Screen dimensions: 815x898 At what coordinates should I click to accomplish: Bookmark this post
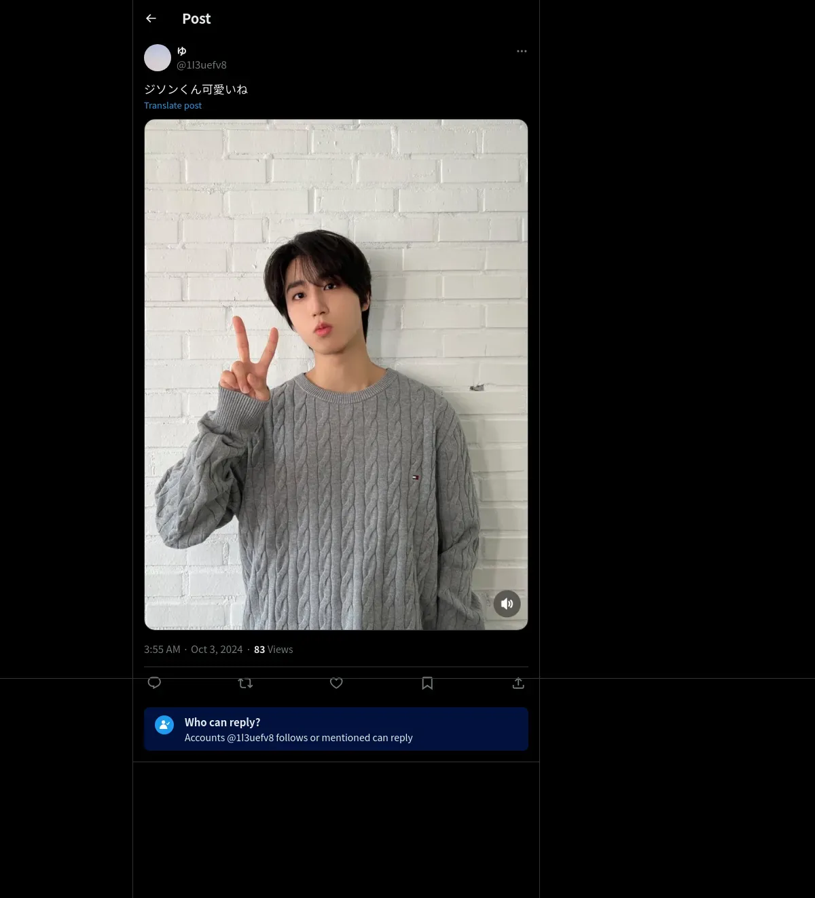(x=427, y=683)
